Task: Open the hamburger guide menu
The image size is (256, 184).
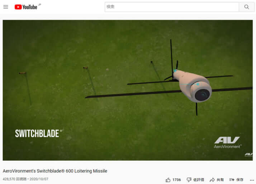Action: click(x=6, y=7)
